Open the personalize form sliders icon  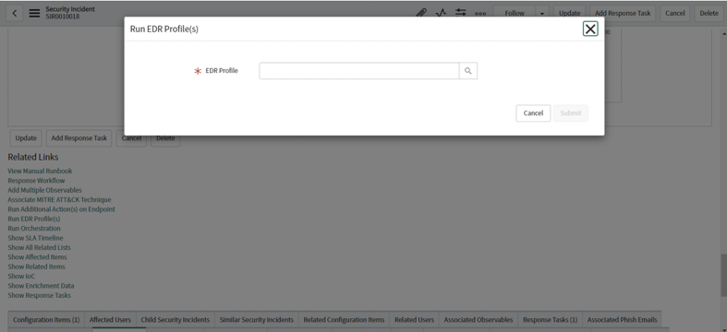point(460,13)
